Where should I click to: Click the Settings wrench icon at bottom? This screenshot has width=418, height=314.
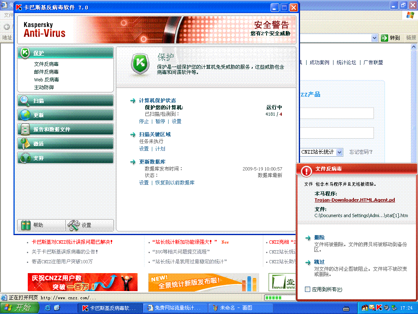point(74,225)
